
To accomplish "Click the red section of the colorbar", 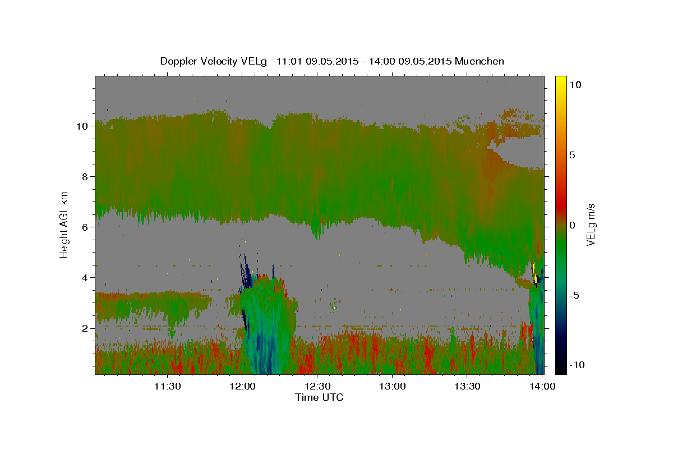I will (x=561, y=202).
